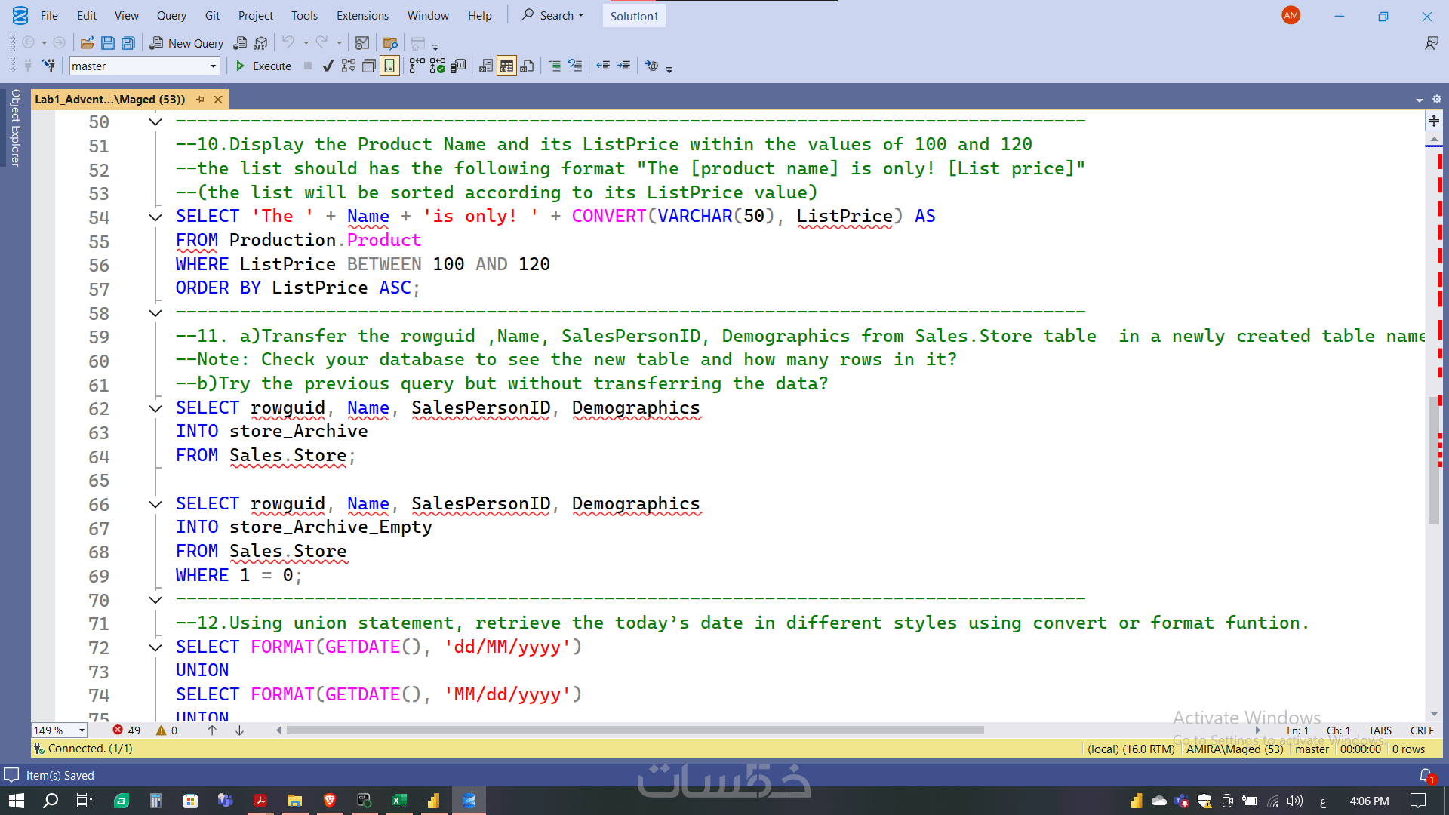
Task: Click the Save All icon
Action: click(128, 44)
